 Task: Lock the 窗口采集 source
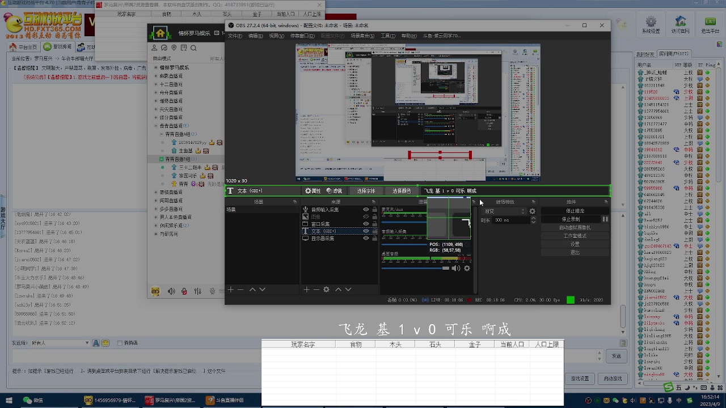click(374, 224)
